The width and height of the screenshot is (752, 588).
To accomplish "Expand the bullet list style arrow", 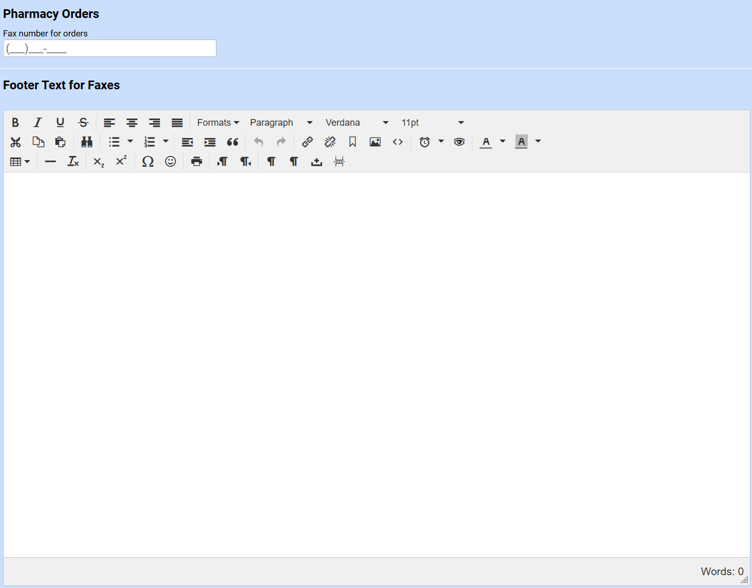I will (x=130, y=142).
